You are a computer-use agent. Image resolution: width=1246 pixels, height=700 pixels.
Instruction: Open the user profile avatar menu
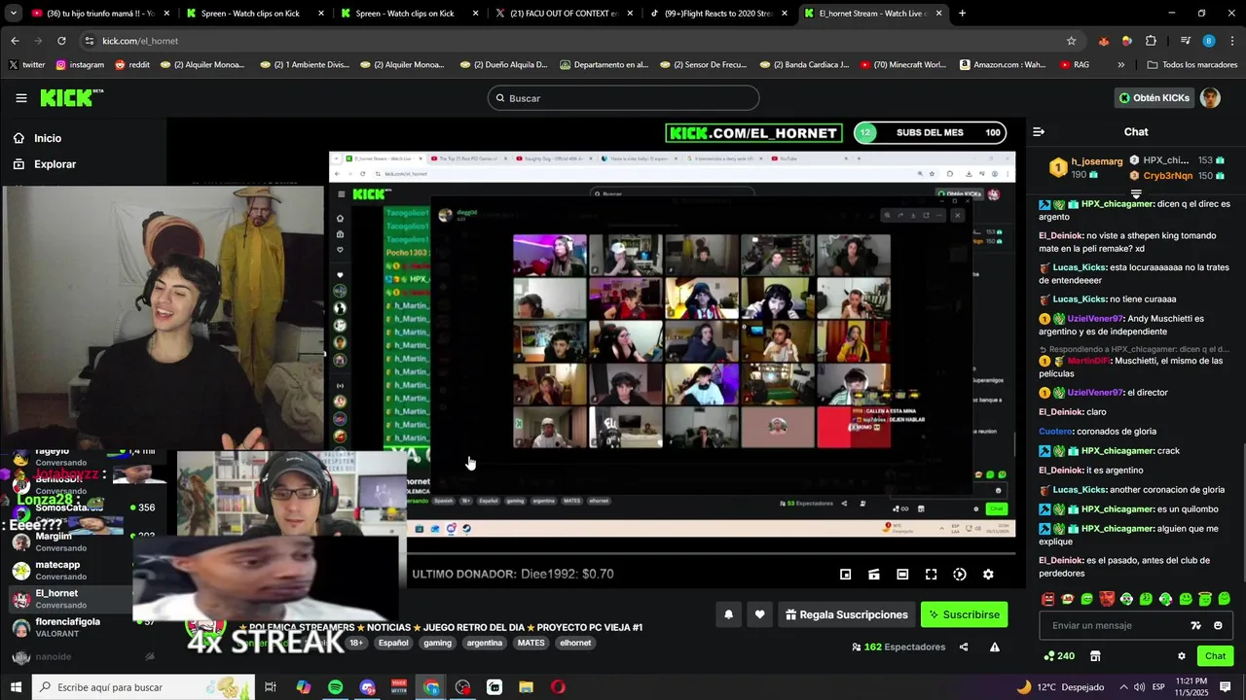(1210, 98)
